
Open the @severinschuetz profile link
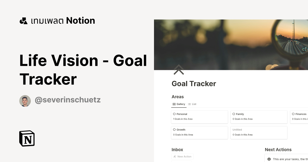coord(68,100)
